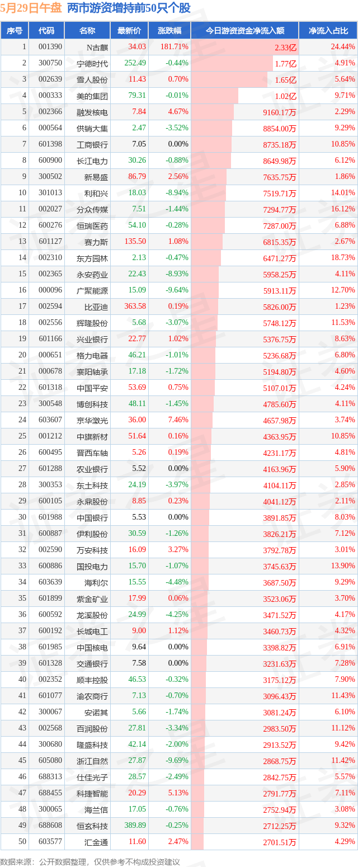Click the stock name 博创科技
The width and height of the screenshot is (358, 867).
coord(92,404)
